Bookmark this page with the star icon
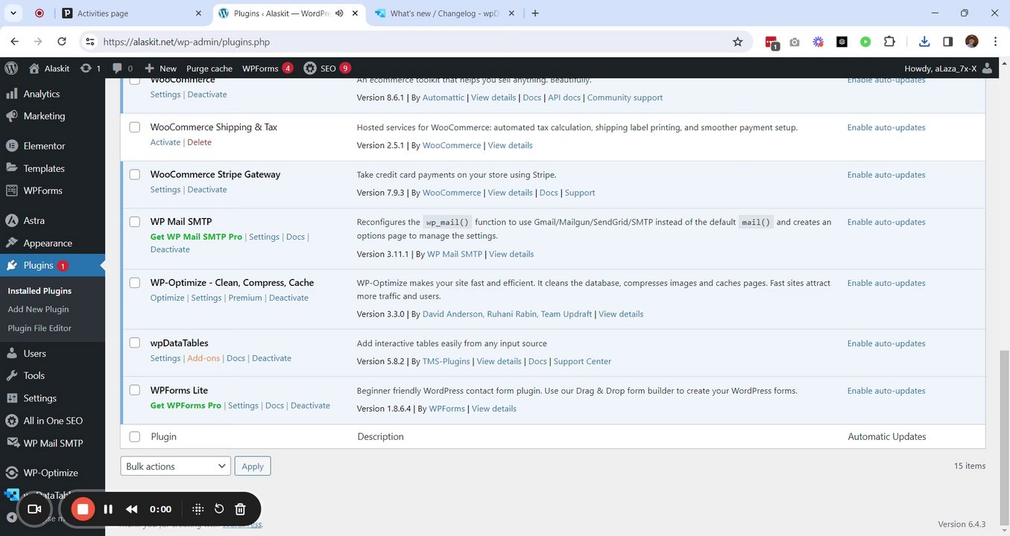The height and width of the screenshot is (536, 1010). point(738,42)
